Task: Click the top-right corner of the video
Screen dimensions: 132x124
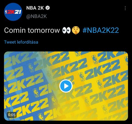Action: [x=126, y=54]
